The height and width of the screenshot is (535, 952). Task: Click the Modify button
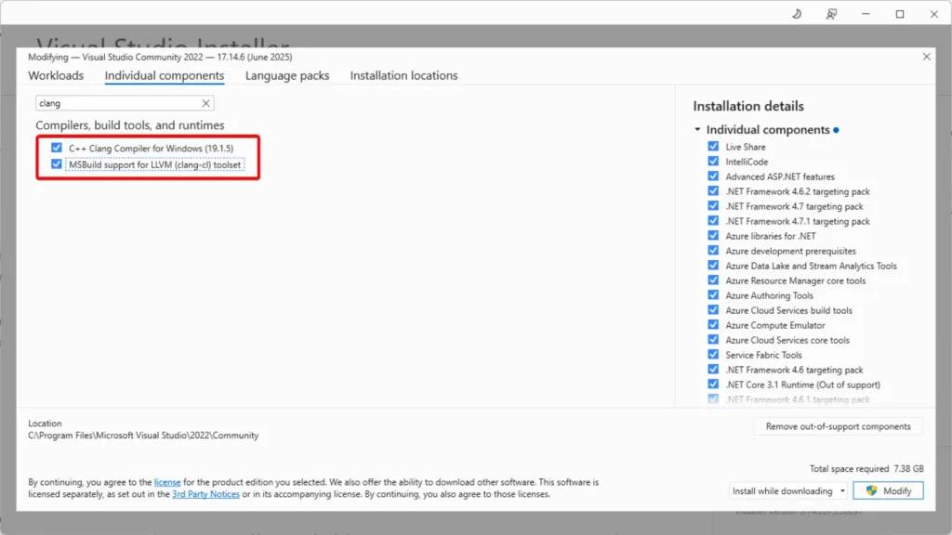[x=888, y=490]
